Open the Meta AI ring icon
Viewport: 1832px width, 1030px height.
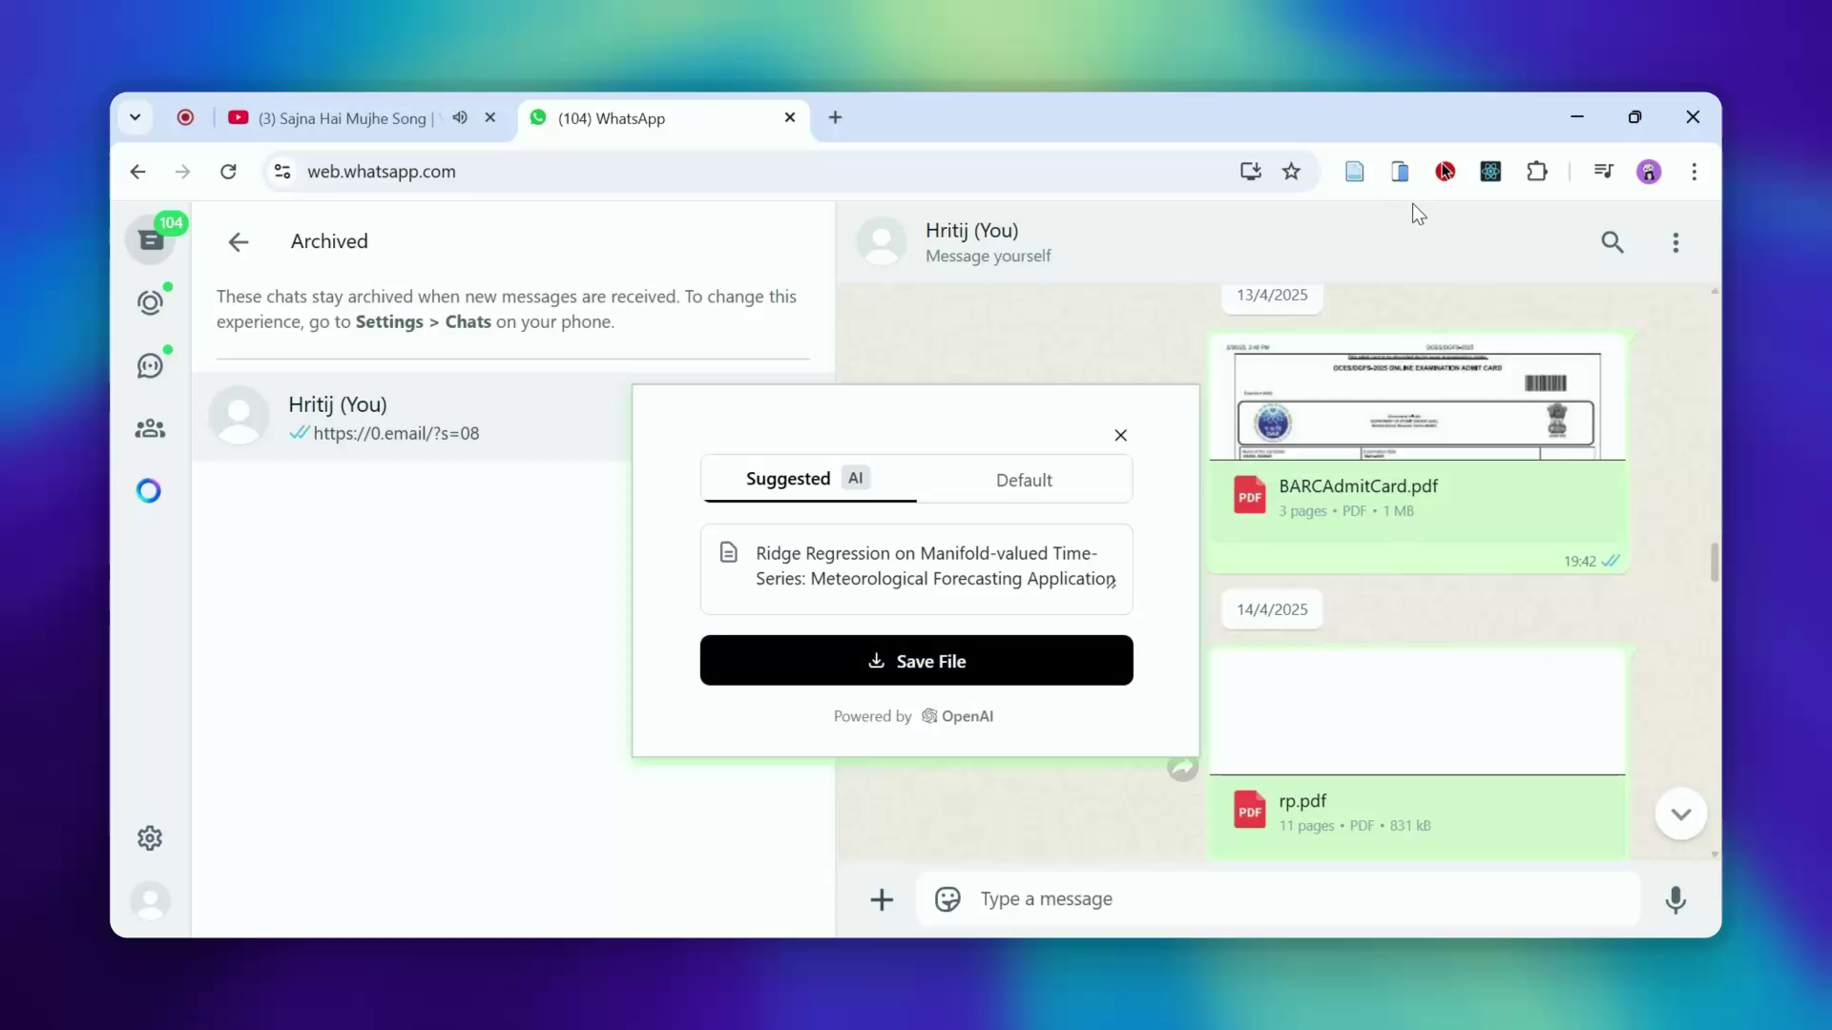[x=149, y=491]
